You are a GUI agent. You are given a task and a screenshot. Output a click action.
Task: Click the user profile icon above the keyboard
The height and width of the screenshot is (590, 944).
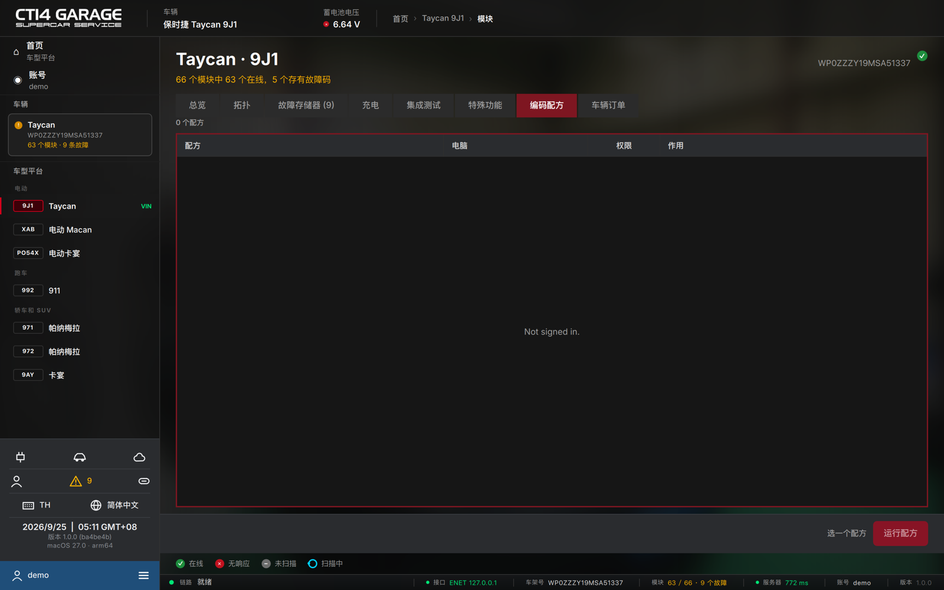pyautogui.click(x=17, y=481)
